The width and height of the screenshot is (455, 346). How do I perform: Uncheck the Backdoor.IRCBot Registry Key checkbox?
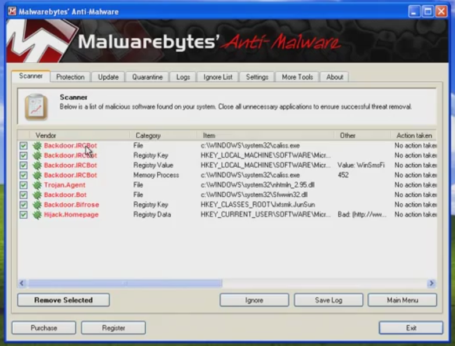click(x=23, y=156)
